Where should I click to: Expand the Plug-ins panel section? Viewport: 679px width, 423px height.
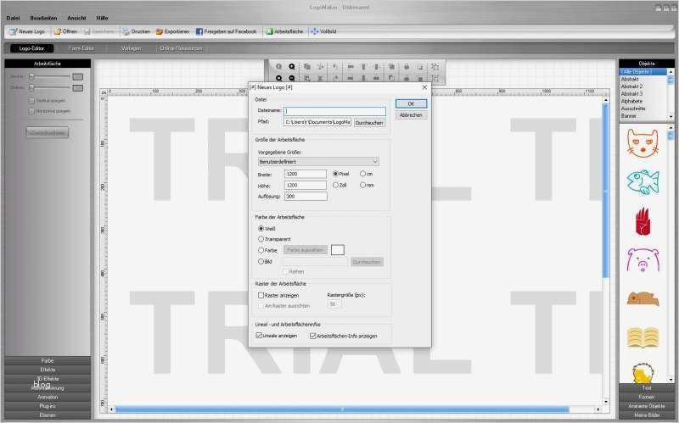coord(48,406)
